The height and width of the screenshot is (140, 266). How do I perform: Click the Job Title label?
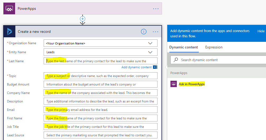pos(13,127)
